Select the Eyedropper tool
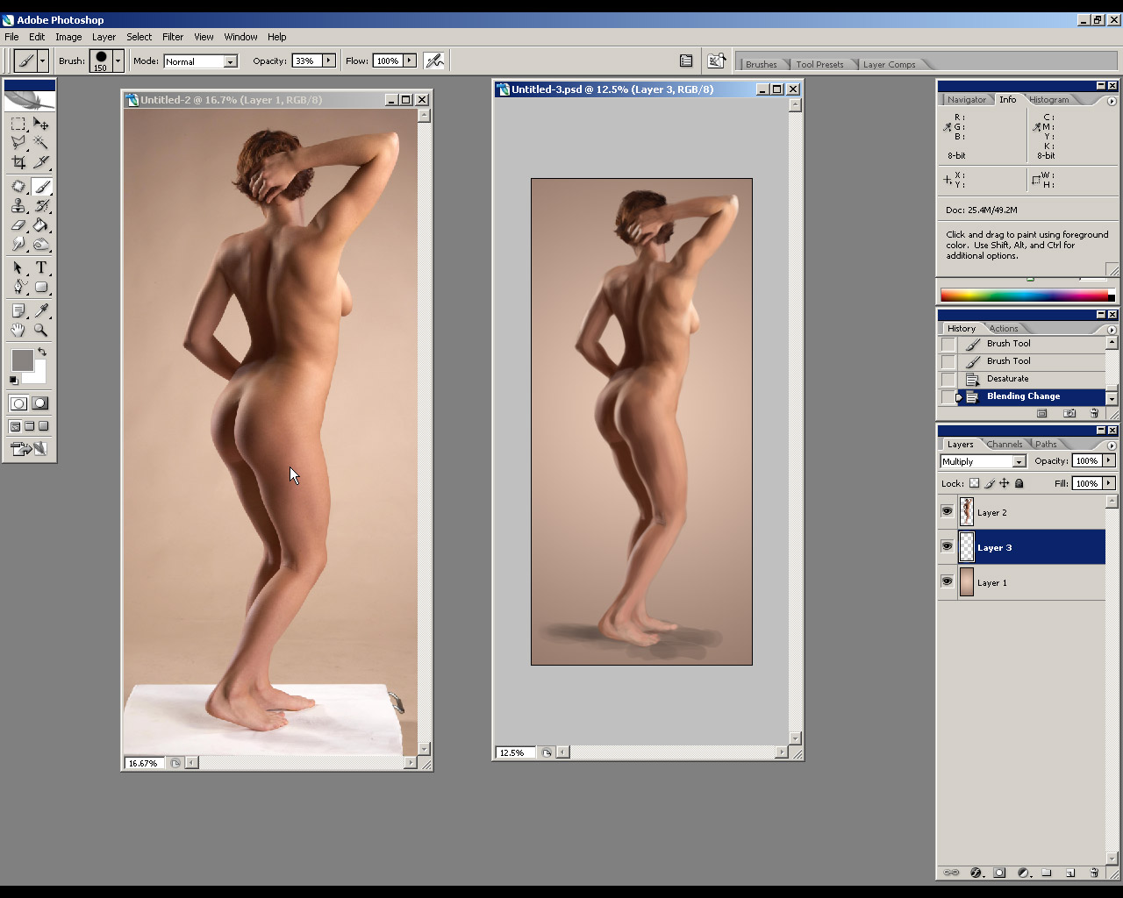The height and width of the screenshot is (898, 1123). point(41,310)
